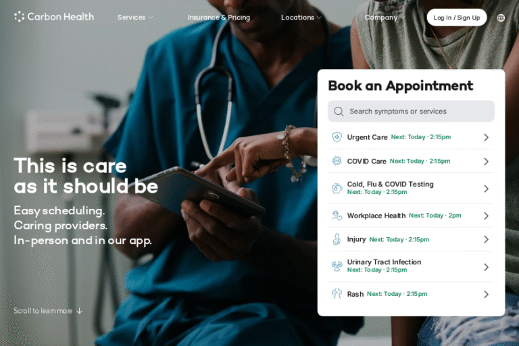This screenshot has height=346, width=519.
Task: Click the Urinary Tract Infection icon
Action: [x=337, y=266]
